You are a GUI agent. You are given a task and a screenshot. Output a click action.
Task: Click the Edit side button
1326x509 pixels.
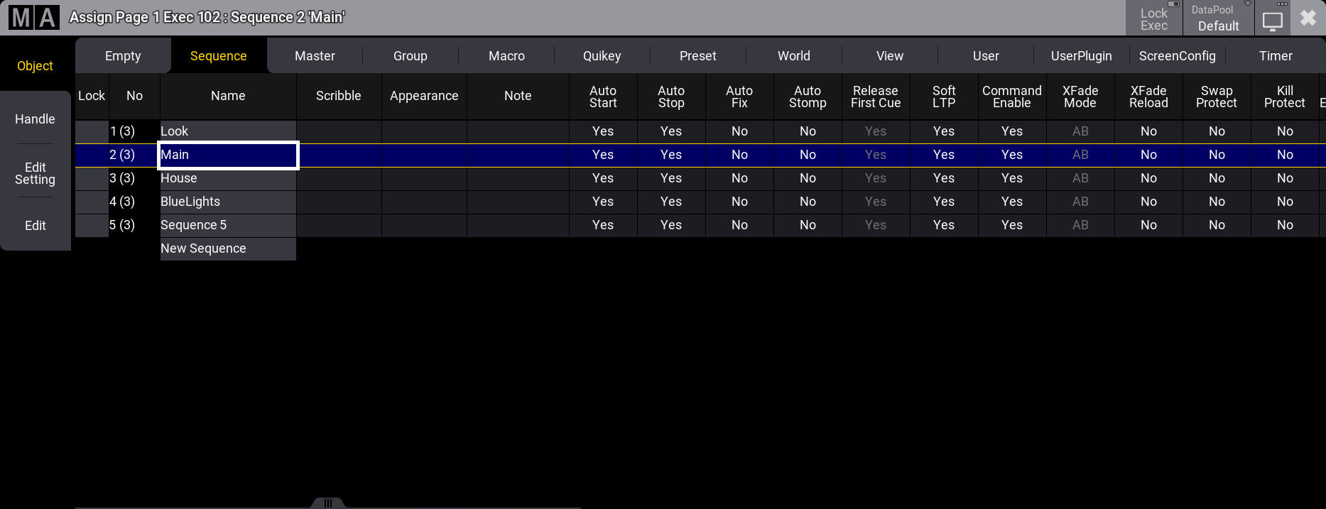(35, 226)
